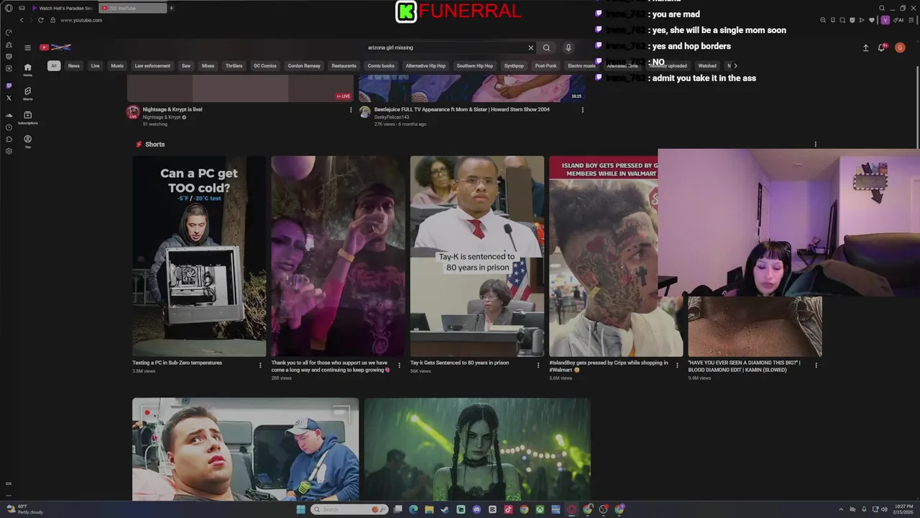Image resolution: width=920 pixels, height=518 pixels.
Task: Open Xbox app from taskbar
Action: [540, 509]
